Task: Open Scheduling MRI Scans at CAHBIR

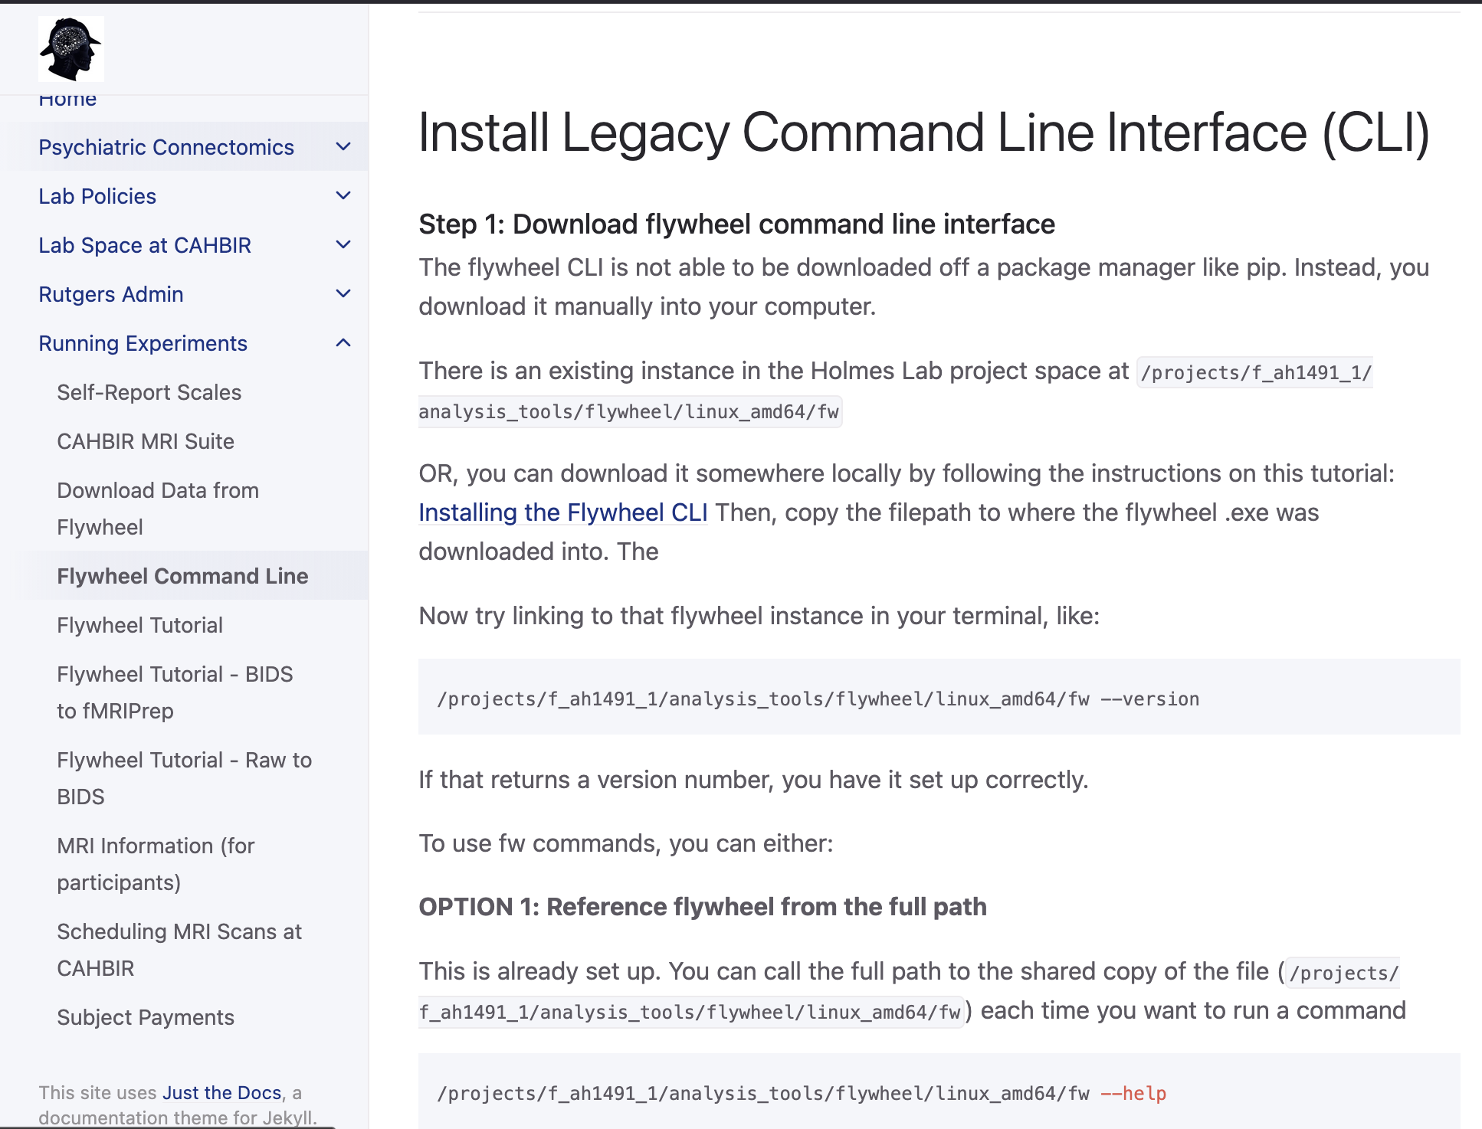Action: click(x=179, y=949)
